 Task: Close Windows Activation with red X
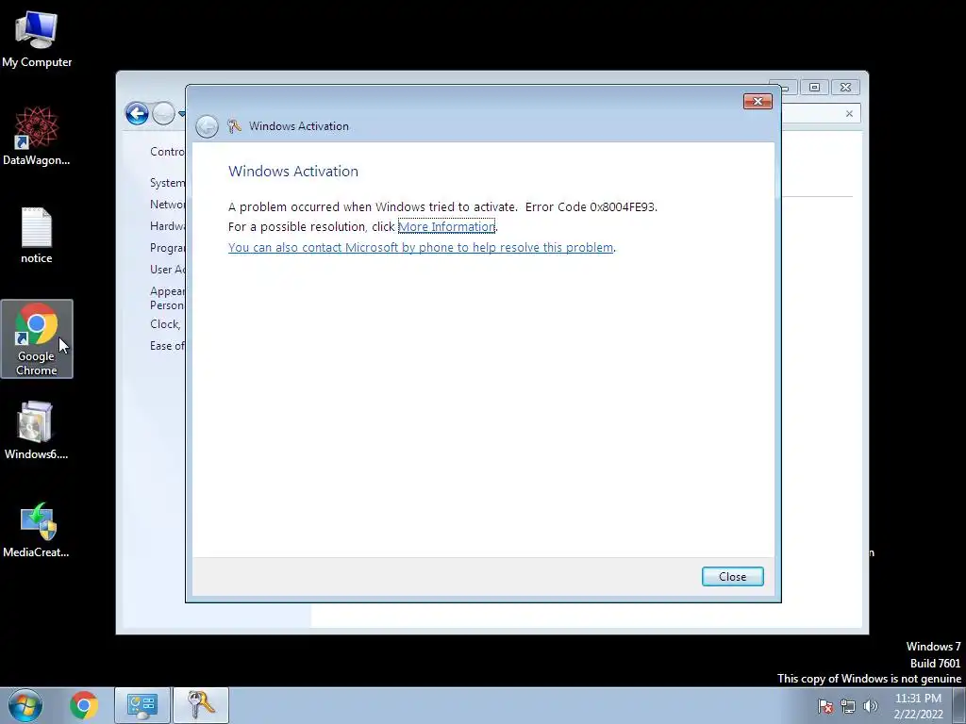point(758,102)
